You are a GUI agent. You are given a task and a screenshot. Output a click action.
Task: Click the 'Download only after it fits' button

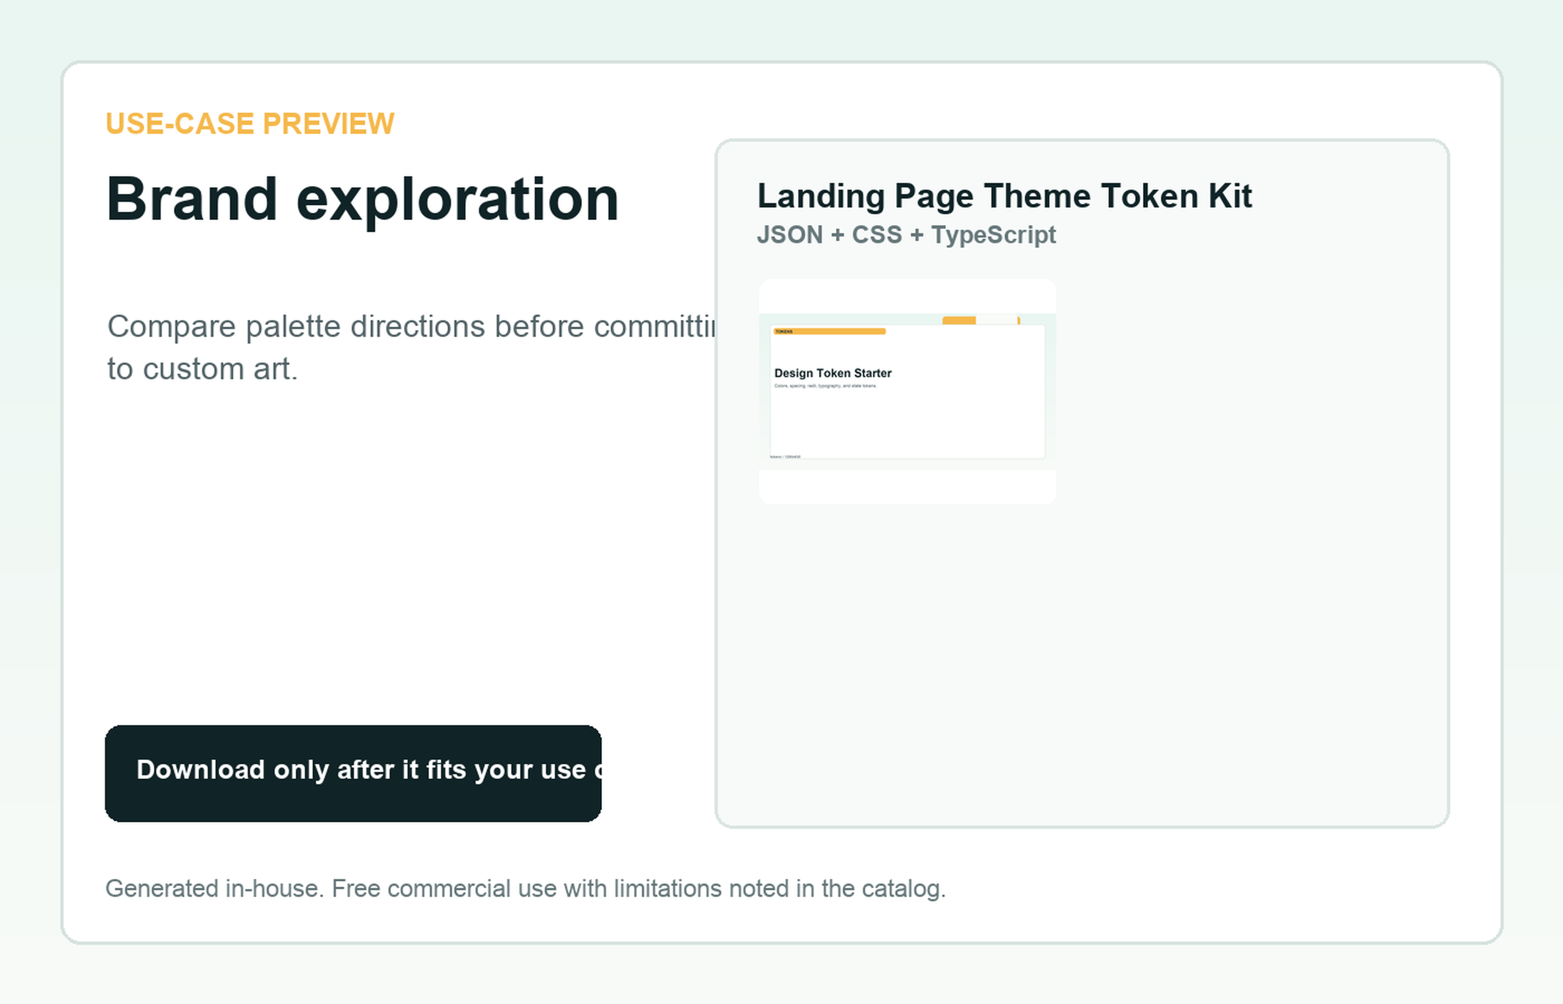353,773
